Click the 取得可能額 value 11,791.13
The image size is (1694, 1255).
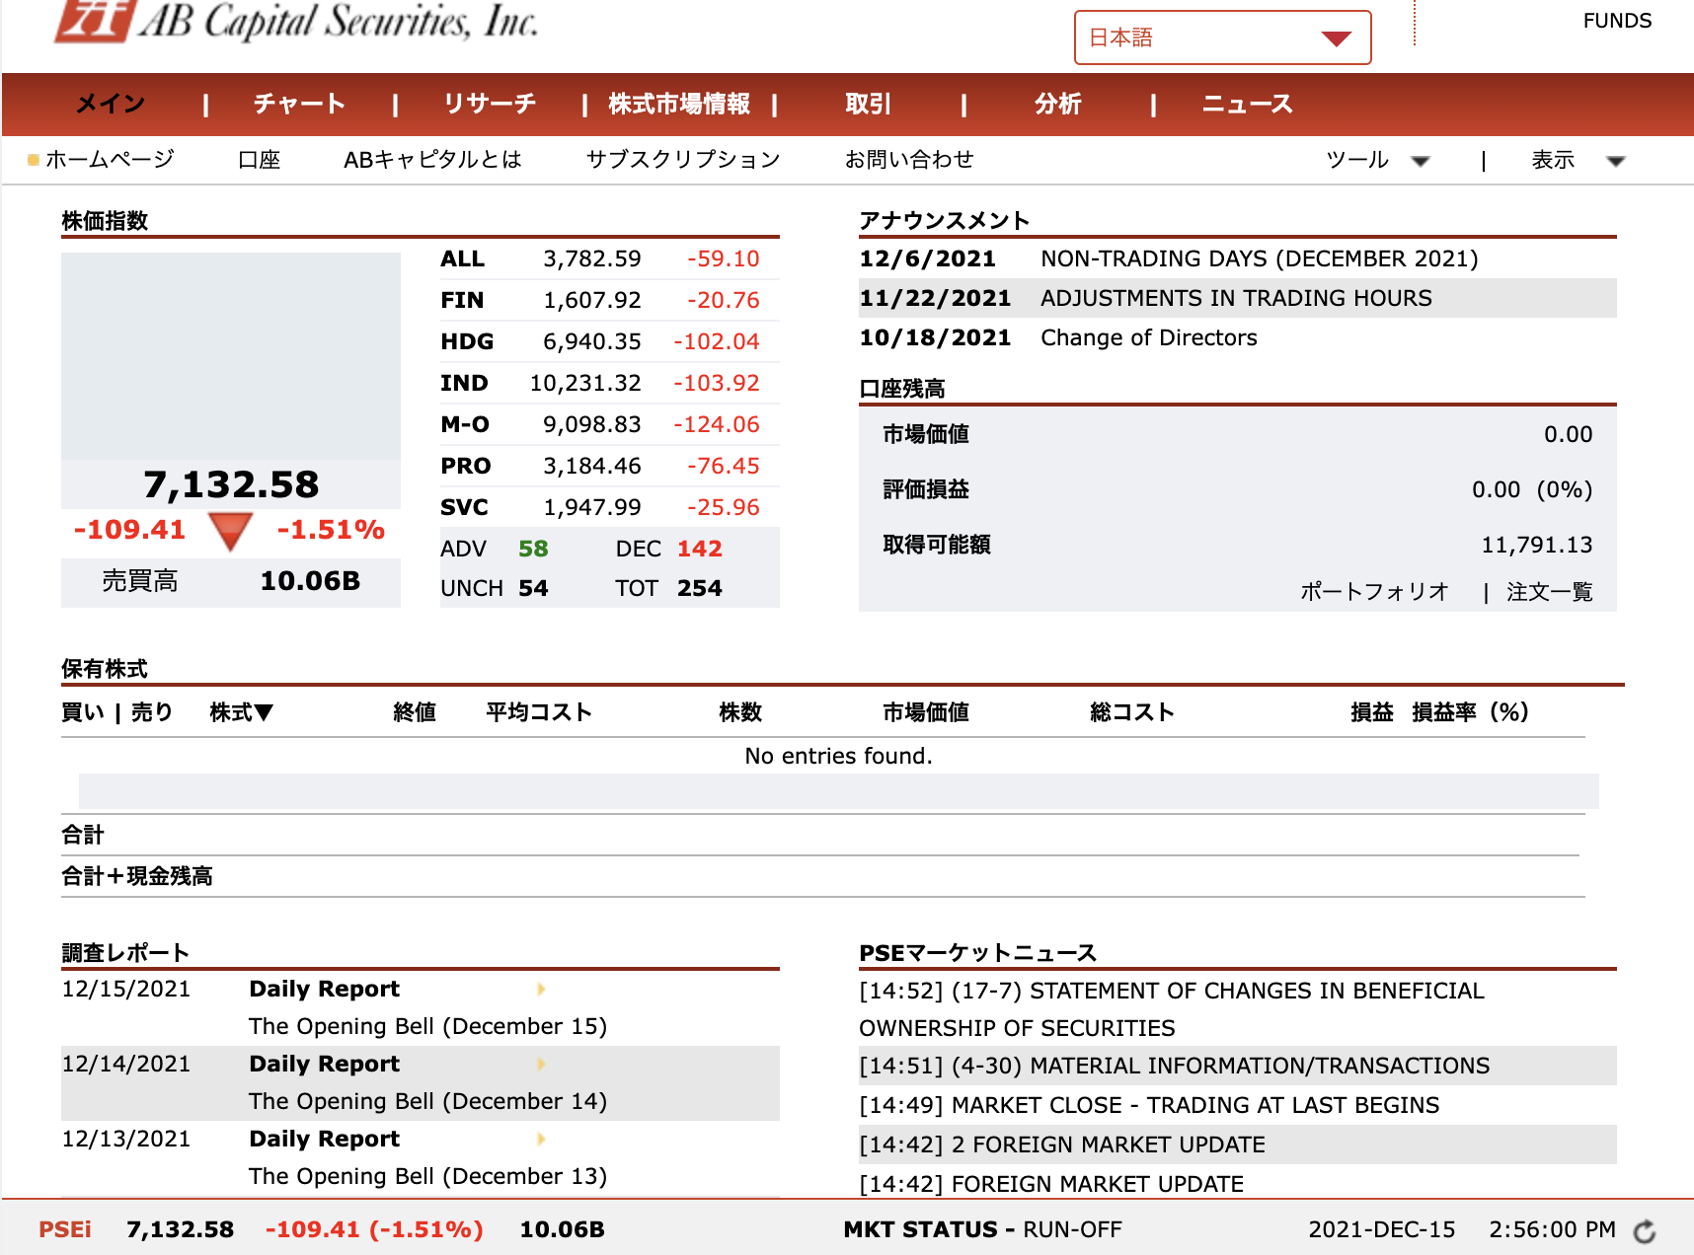point(1537,545)
